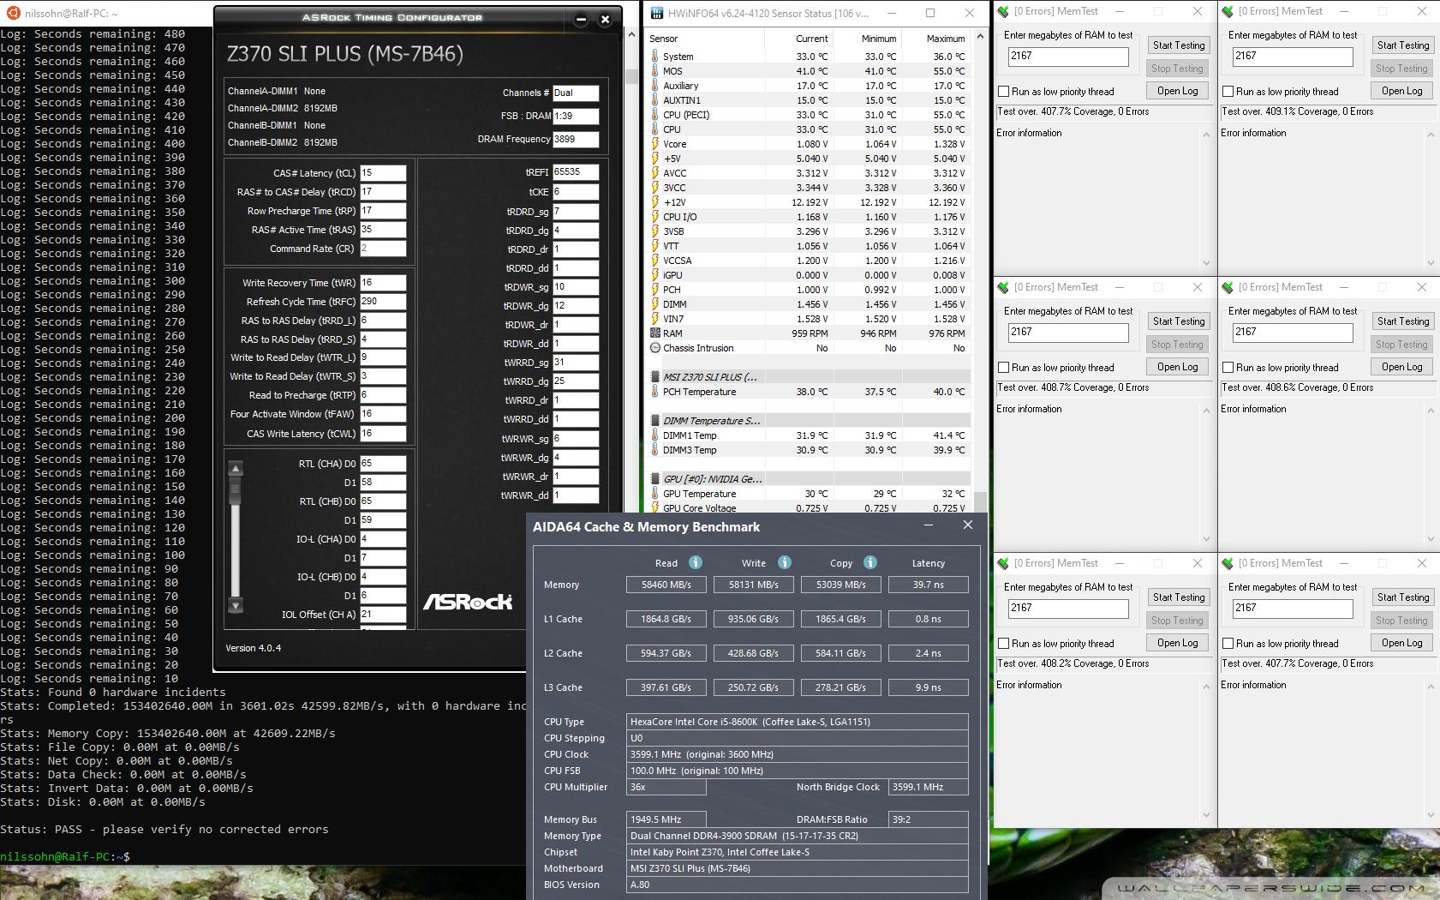Click the MOS temperature sensor icon

pos(655,71)
